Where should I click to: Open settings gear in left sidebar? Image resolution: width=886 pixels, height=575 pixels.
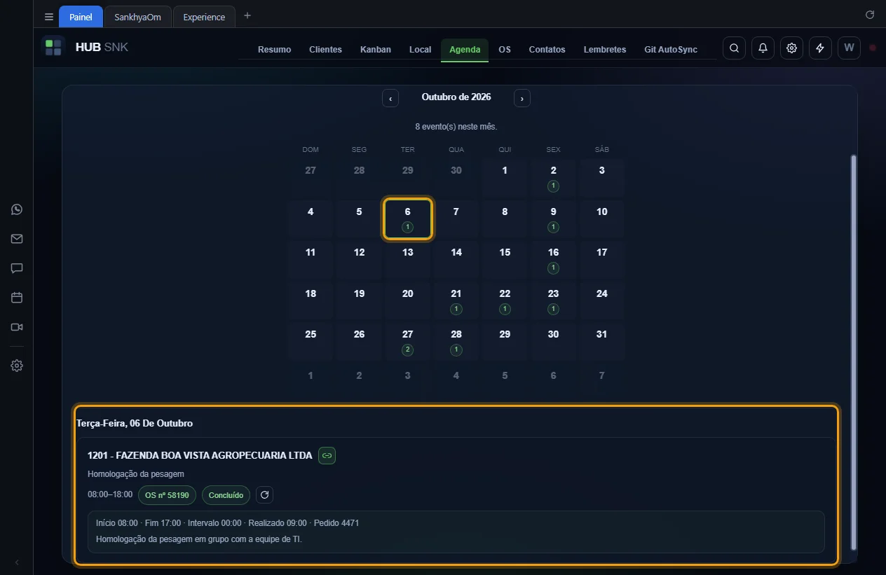(x=17, y=366)
